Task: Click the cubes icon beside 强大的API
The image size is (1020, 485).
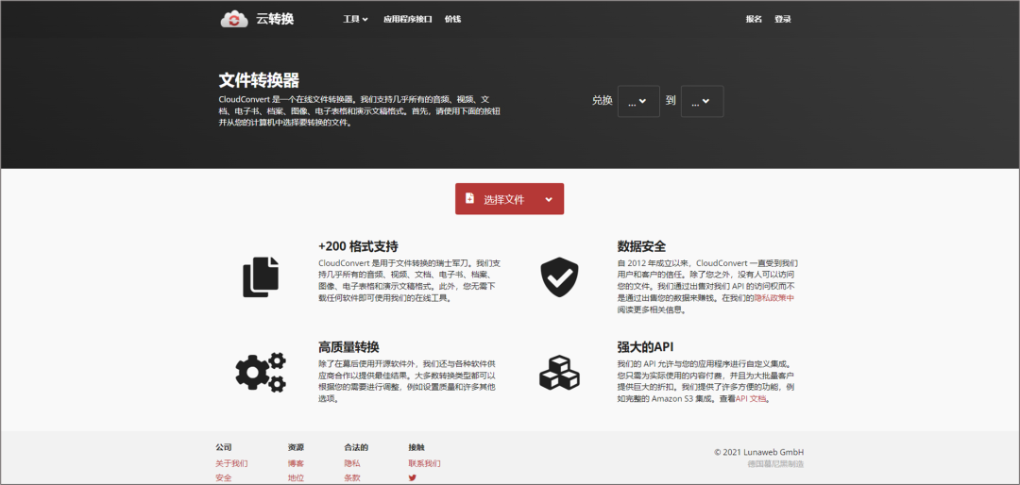Action: [x=558, y=372]
